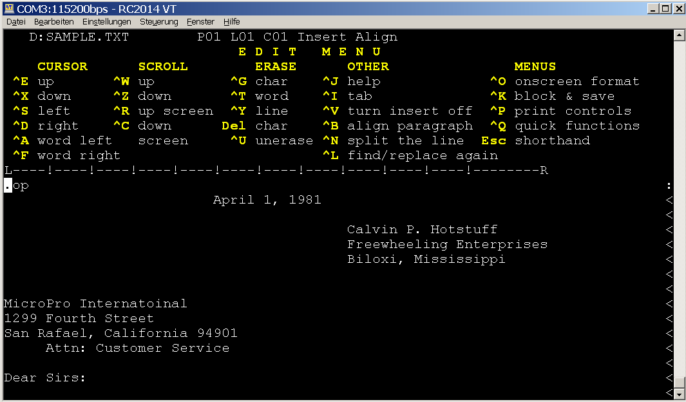Click the '^E up' cursor entry

pos(33,81)
